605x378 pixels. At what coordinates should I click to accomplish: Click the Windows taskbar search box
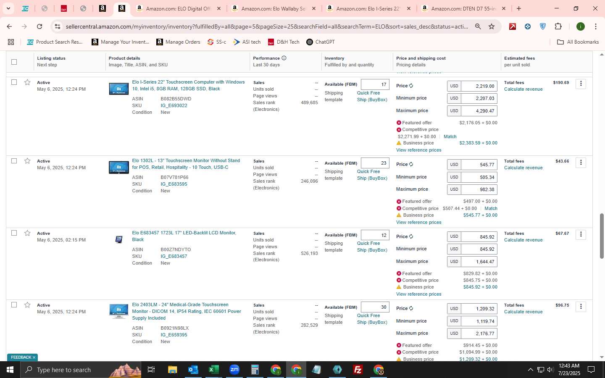click(81, 370)
